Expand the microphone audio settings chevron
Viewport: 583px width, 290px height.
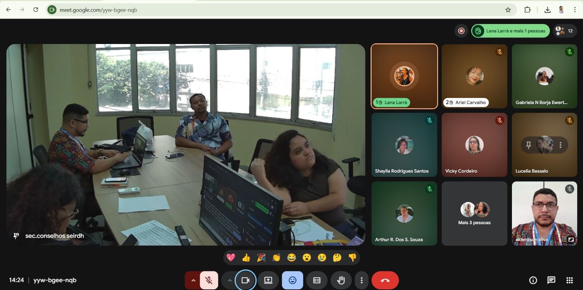tap(193, 280)
